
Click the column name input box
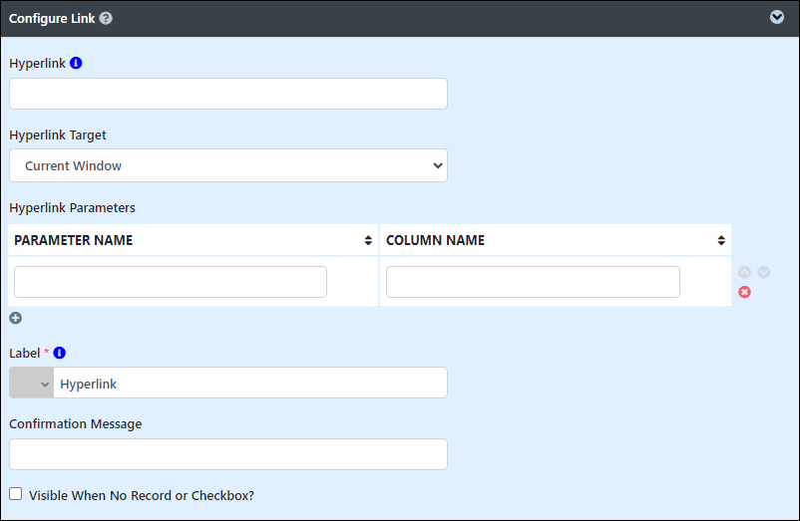tap(533, 282)
